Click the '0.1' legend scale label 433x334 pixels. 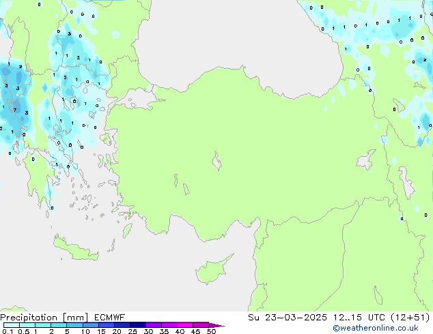click(x=8, y=331)
